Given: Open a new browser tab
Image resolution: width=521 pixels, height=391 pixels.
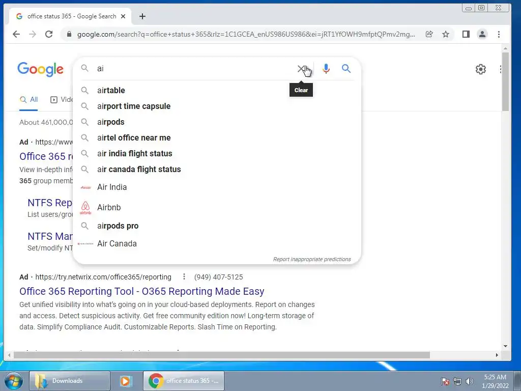Looking at the screenshot, I should point(142,16).
